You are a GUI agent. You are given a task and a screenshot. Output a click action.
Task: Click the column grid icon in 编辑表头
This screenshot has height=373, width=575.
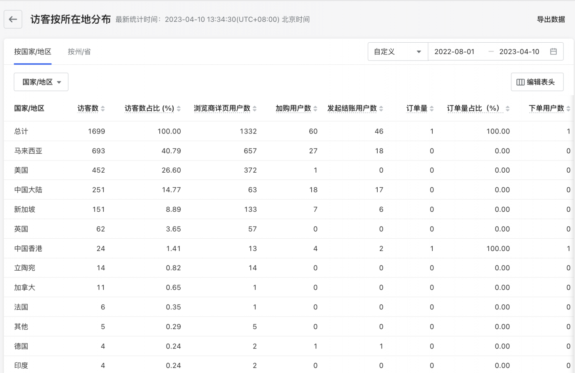[x=520, y=82]
